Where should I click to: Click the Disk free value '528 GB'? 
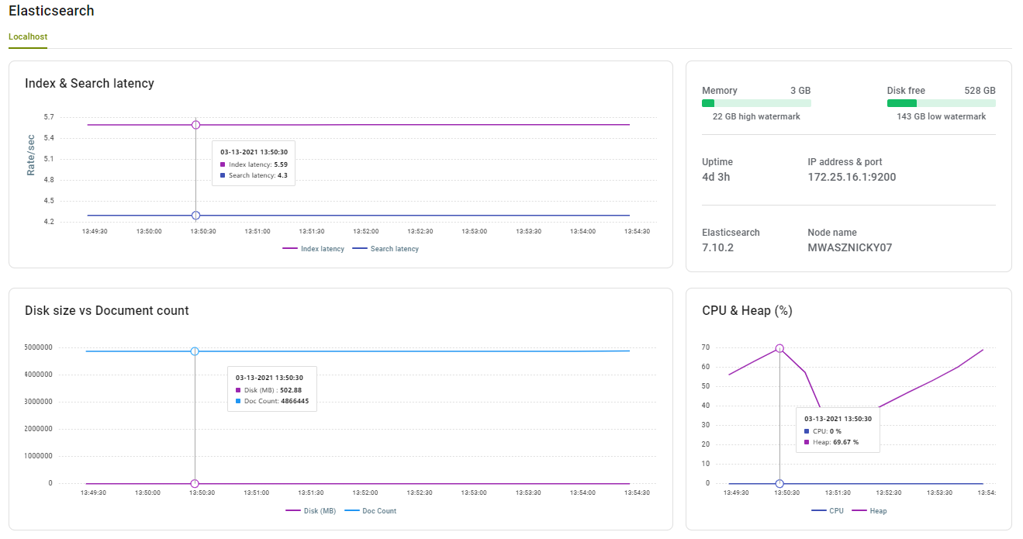click(980, 91)
